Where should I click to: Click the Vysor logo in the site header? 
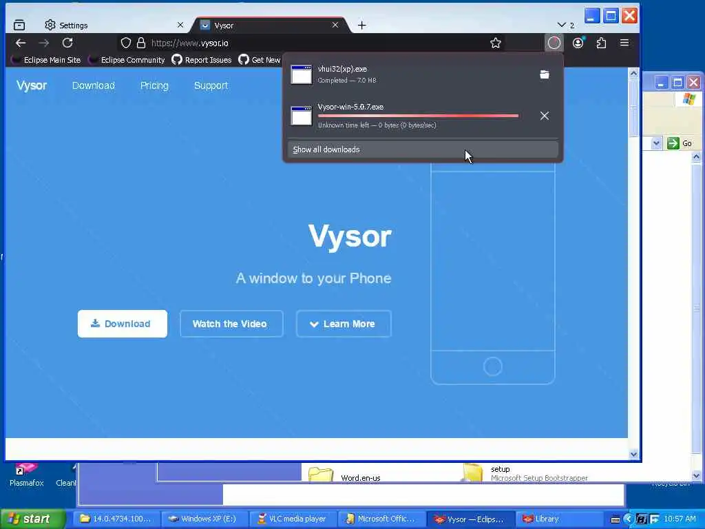pyautogui.click(x=32, y=85)
